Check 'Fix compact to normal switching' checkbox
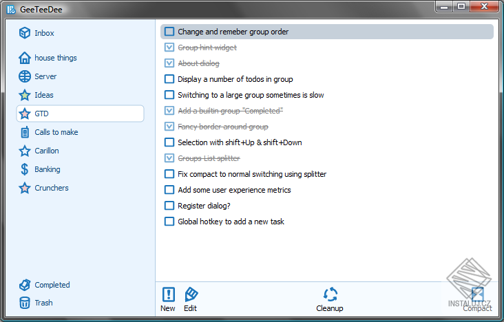 [x=169, y=174]
